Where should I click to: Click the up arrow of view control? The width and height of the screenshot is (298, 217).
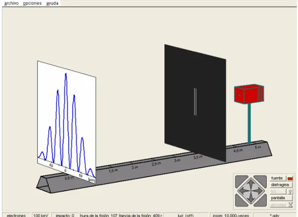[251, 183]
